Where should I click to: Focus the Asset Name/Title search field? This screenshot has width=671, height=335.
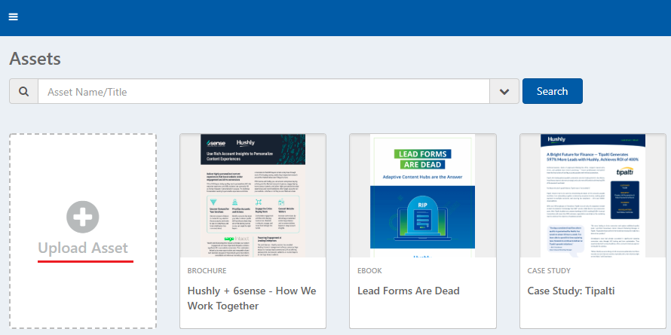(264, 91)
